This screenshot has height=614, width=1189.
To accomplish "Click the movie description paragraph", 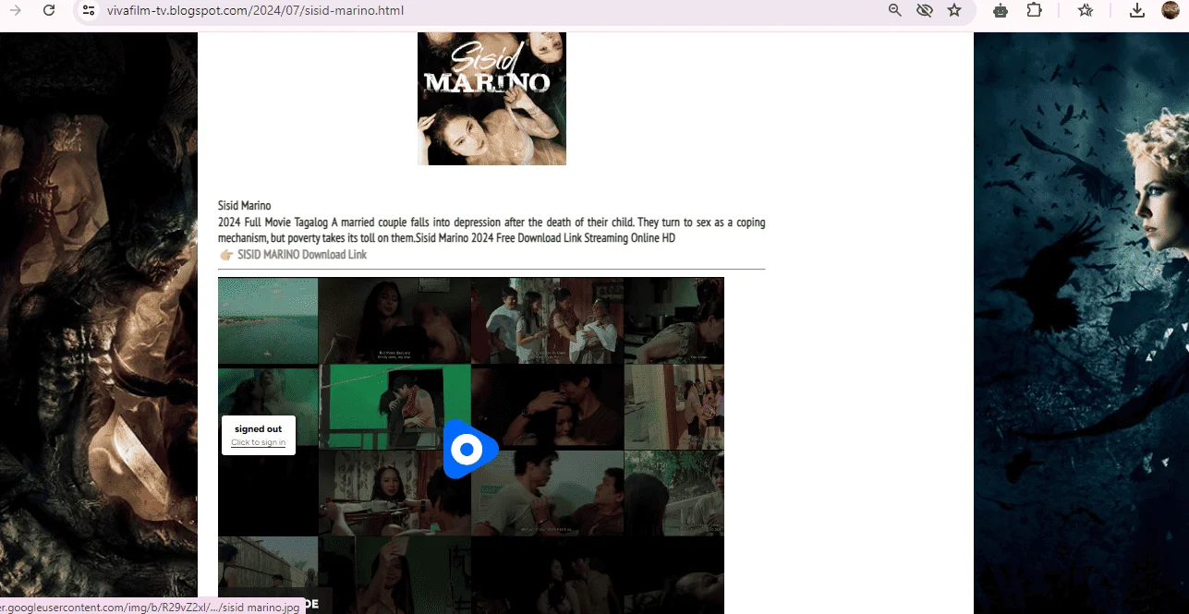I will (x=491, y=230).
